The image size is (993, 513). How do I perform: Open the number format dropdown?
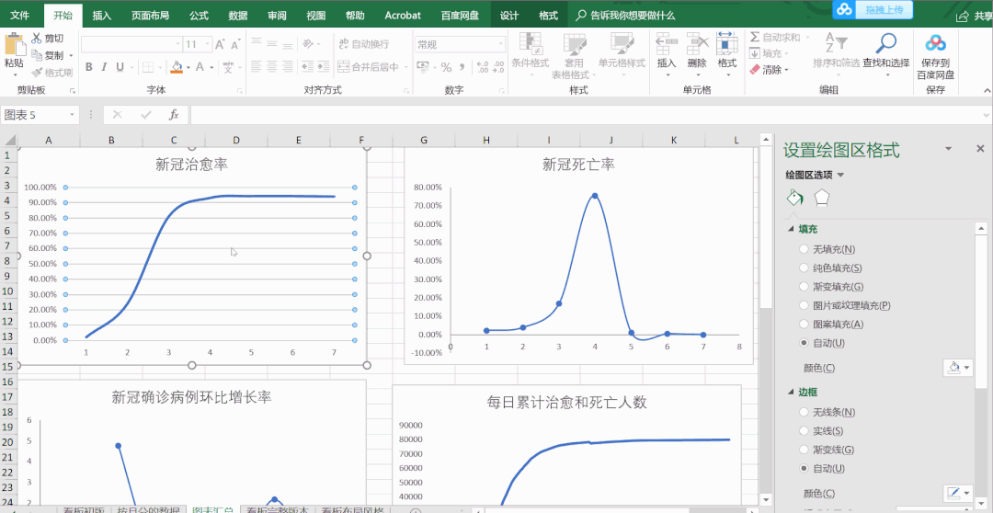(501, 44)
